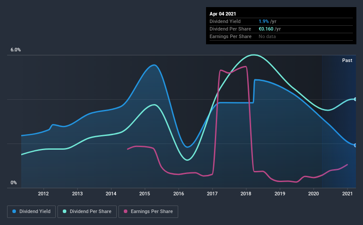The width and height of the screenshot is (363, 225).
Task: Select the 2013 x-axis label
Action: point(77,194)
